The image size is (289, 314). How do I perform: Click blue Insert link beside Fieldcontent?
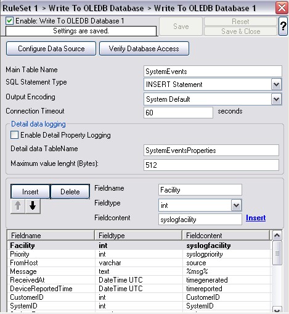point(256,218)
